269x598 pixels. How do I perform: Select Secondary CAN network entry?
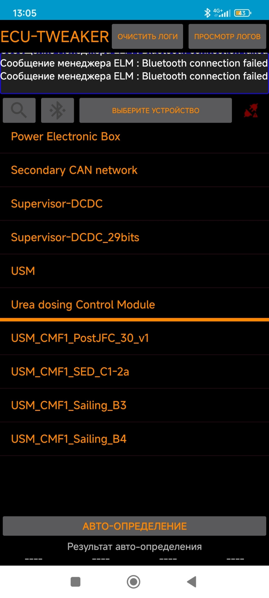[x=134, y=170]
